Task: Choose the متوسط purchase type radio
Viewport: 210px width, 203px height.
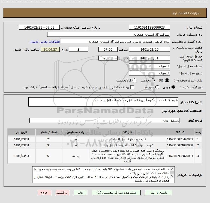Action: [157, 87]
